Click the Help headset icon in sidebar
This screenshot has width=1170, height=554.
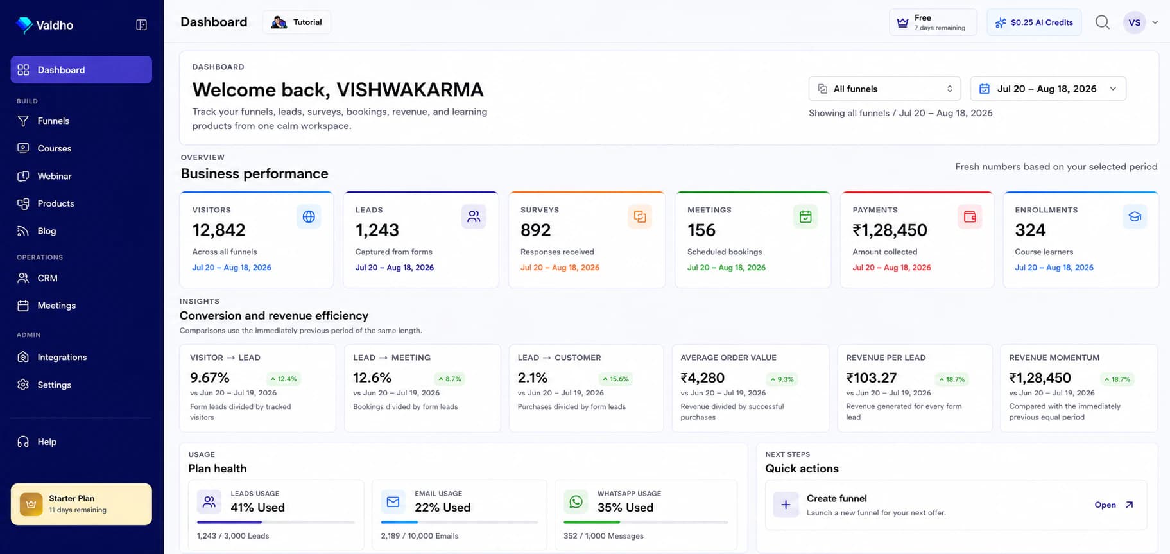(23, 442)
